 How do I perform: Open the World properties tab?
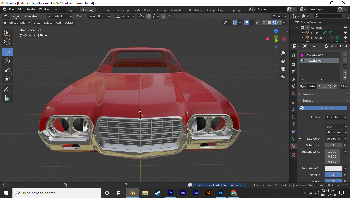[293, 93]
